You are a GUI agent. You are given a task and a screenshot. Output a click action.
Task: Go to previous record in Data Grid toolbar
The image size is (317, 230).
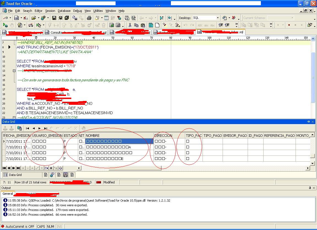(x=34, y=128)
